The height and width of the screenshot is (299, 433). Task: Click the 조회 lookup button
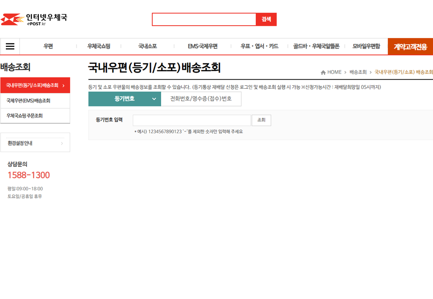[261, 120]
